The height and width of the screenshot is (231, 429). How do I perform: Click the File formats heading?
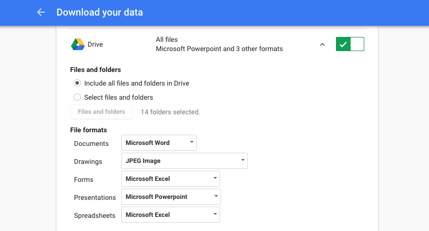pos(88,130)
